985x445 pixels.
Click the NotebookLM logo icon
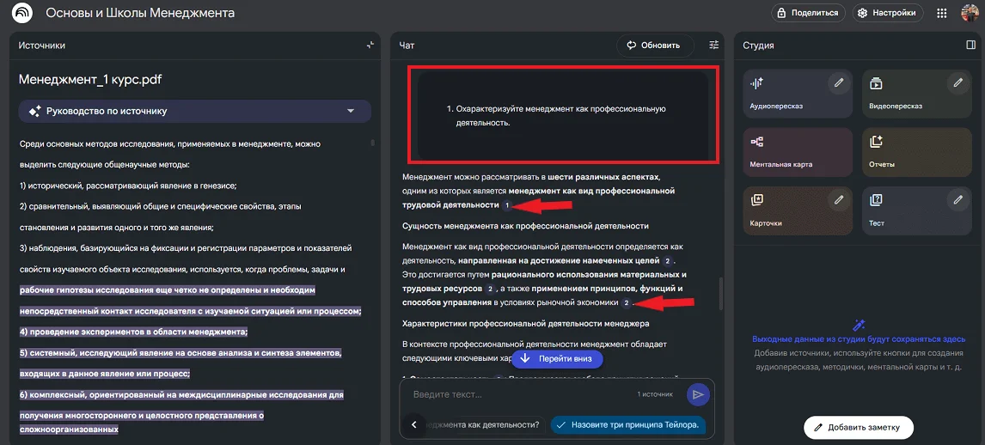pos(22,14)
